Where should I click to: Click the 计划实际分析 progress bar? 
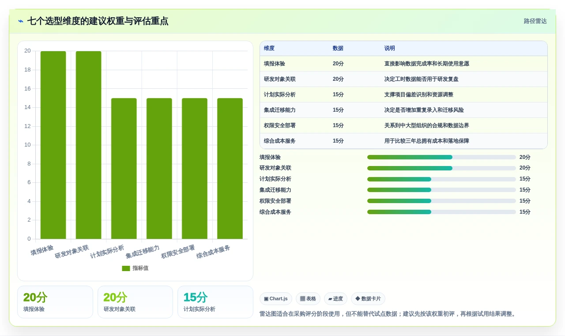pos(441,179)
